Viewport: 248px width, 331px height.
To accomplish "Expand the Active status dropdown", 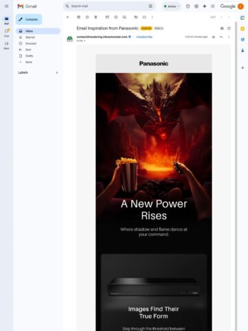I will (x=172, y=6).
